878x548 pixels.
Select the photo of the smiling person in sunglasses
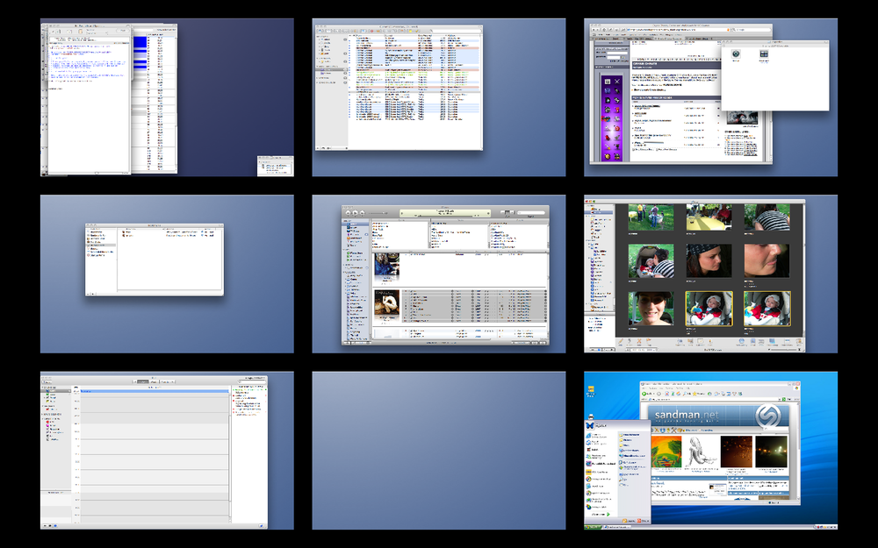coord(651,309)
